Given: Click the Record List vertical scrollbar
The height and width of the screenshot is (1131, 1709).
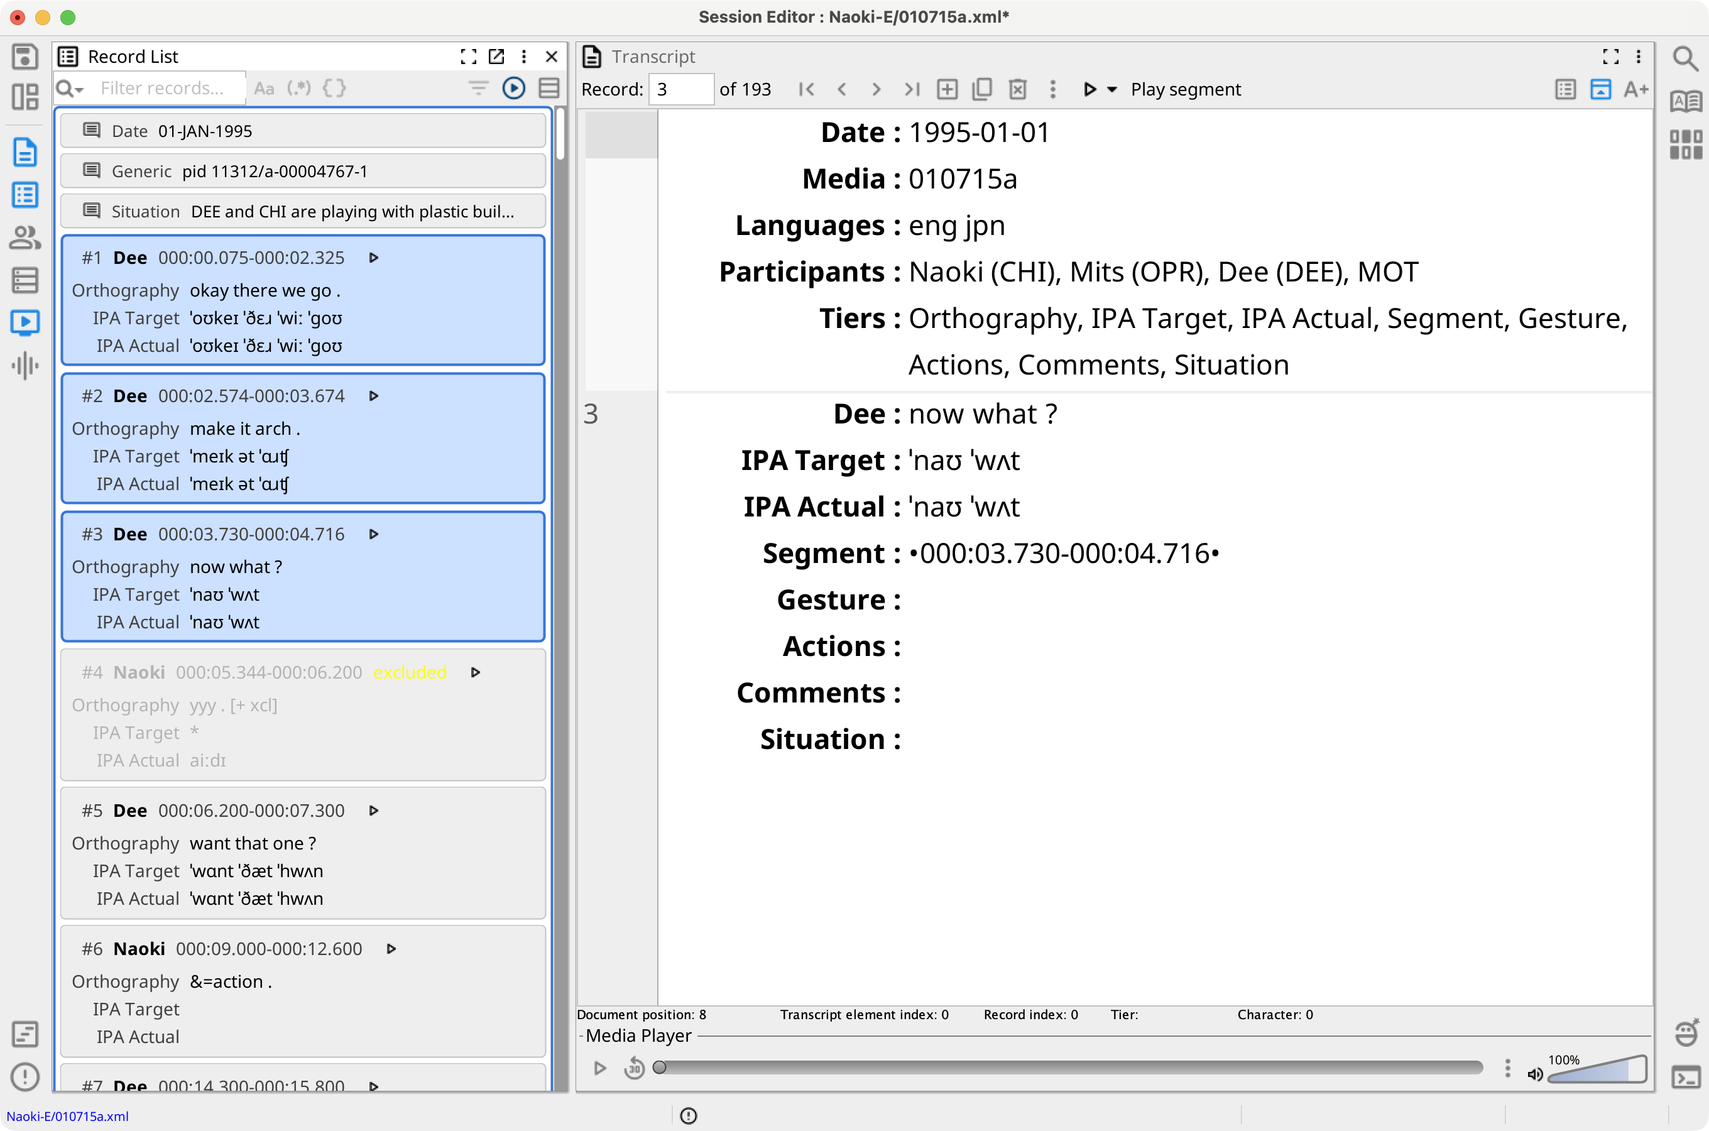Looking at the screenshot, I should [x=560, y=133].
